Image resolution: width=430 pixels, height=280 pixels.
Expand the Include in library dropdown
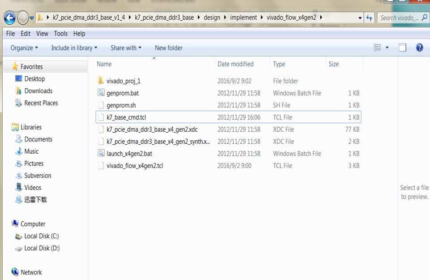(x=74, y=48)
